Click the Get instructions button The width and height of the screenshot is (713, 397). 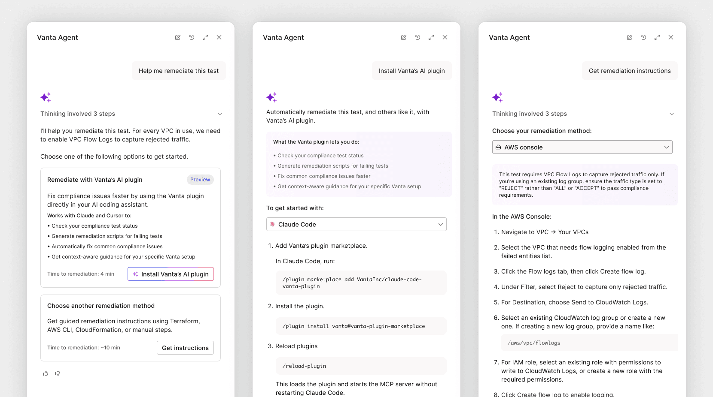click(185, 348)
